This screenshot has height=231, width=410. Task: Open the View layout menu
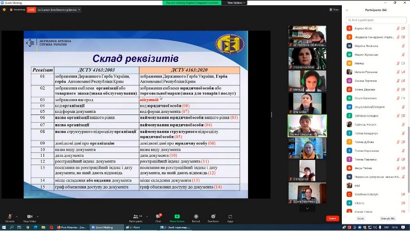click(334, 9)
